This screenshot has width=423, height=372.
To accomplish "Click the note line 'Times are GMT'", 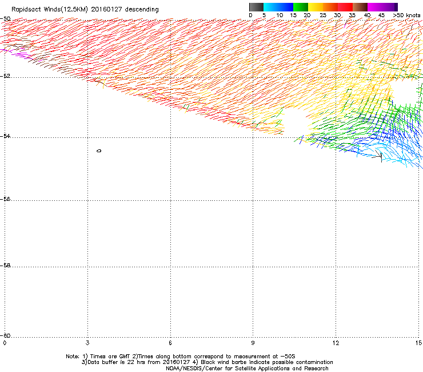I will click(x=110, y=357).
